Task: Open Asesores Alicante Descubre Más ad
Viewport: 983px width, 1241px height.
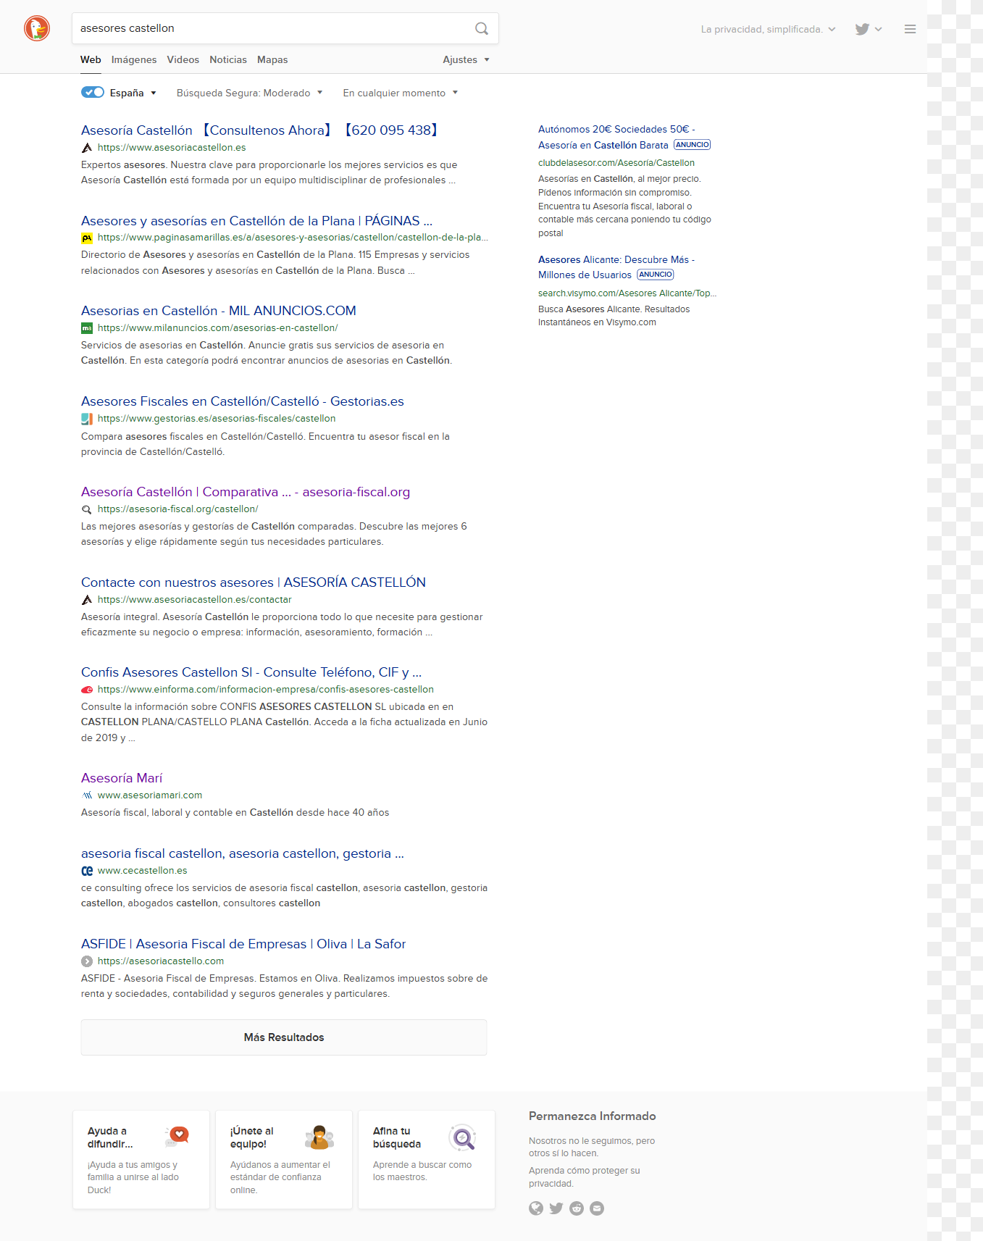Action: [x=616, y=267]
